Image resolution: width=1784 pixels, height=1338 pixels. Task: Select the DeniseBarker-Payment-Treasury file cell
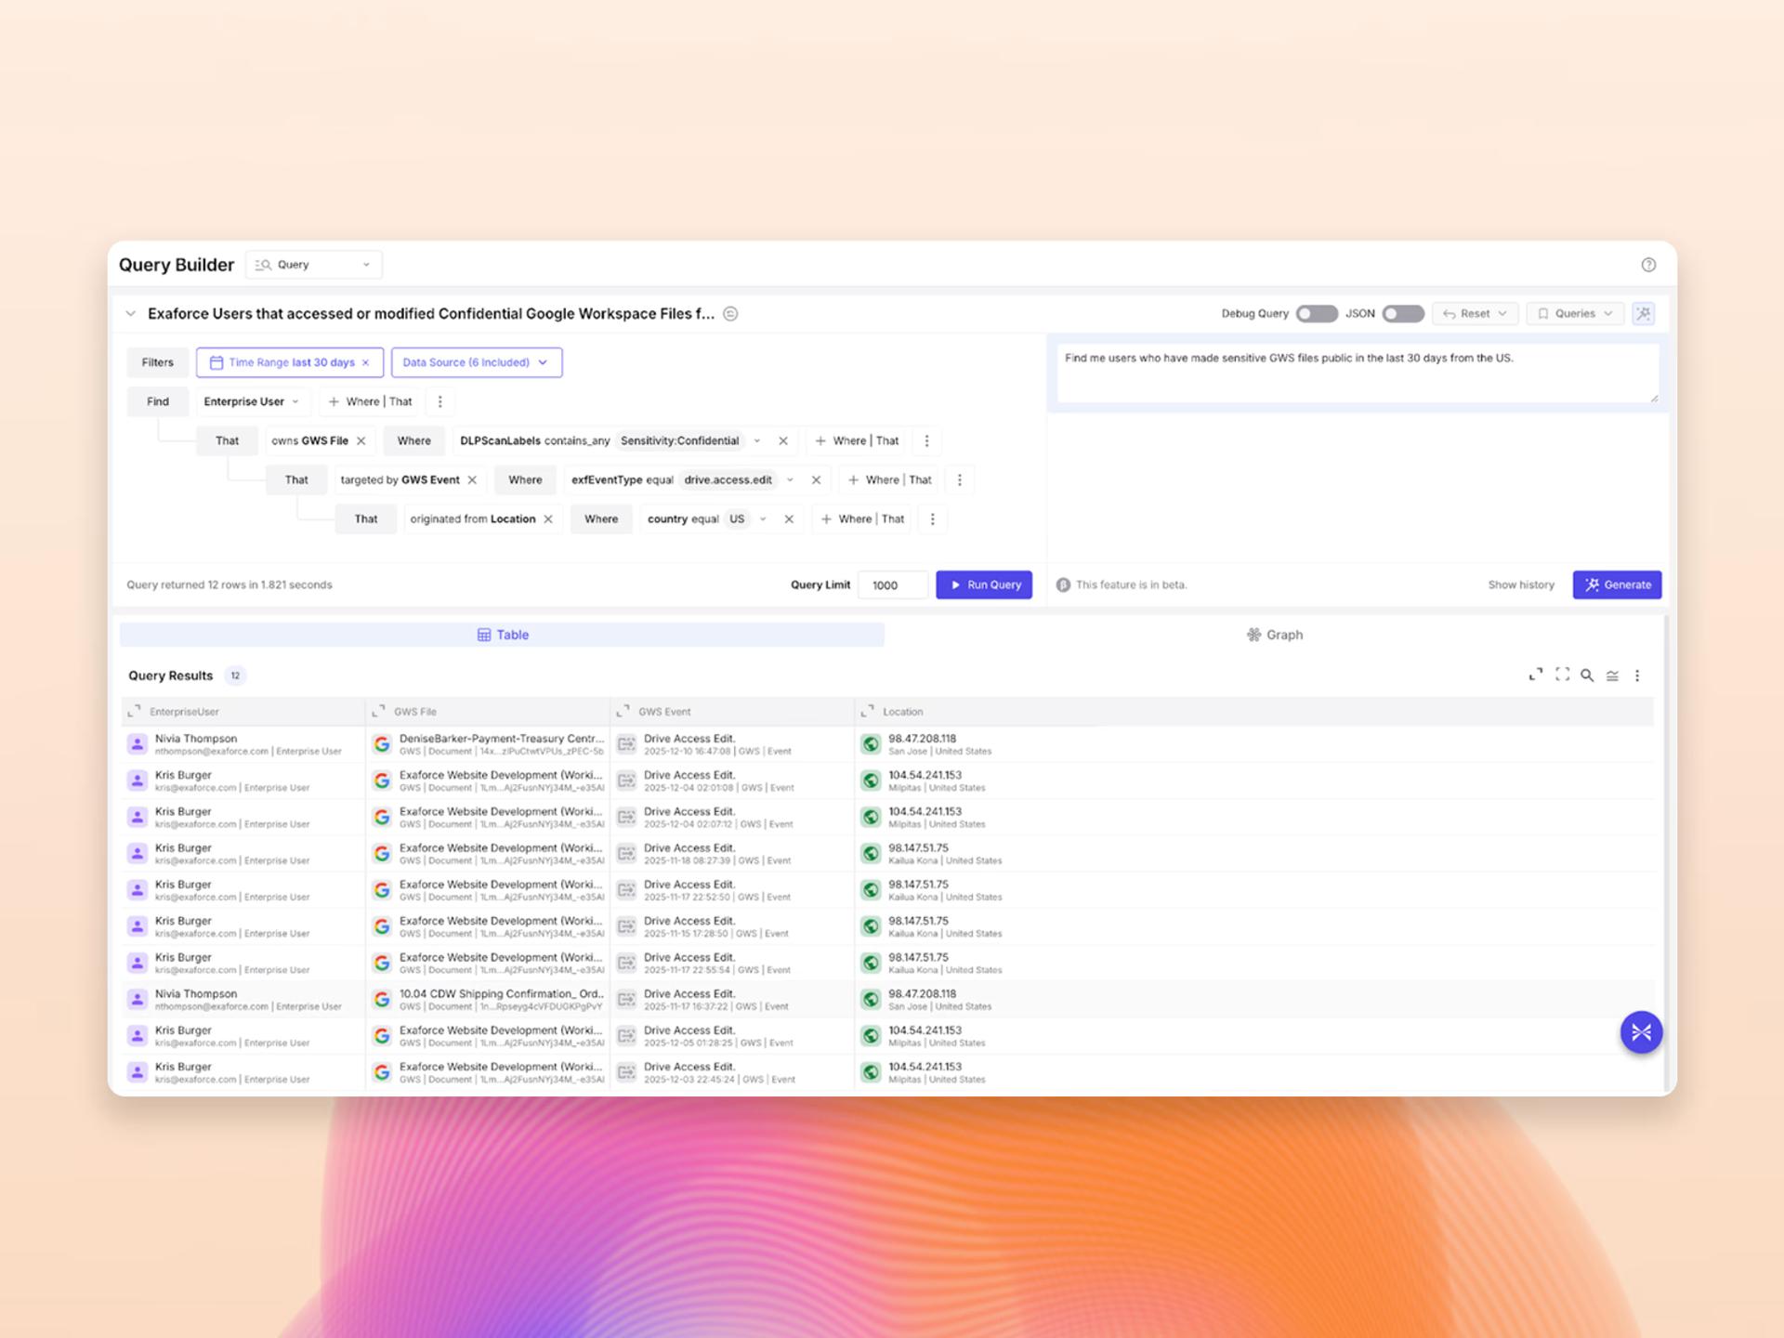coord(489,744)
